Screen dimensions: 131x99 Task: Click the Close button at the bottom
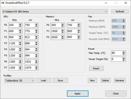(x=116, y=94)
